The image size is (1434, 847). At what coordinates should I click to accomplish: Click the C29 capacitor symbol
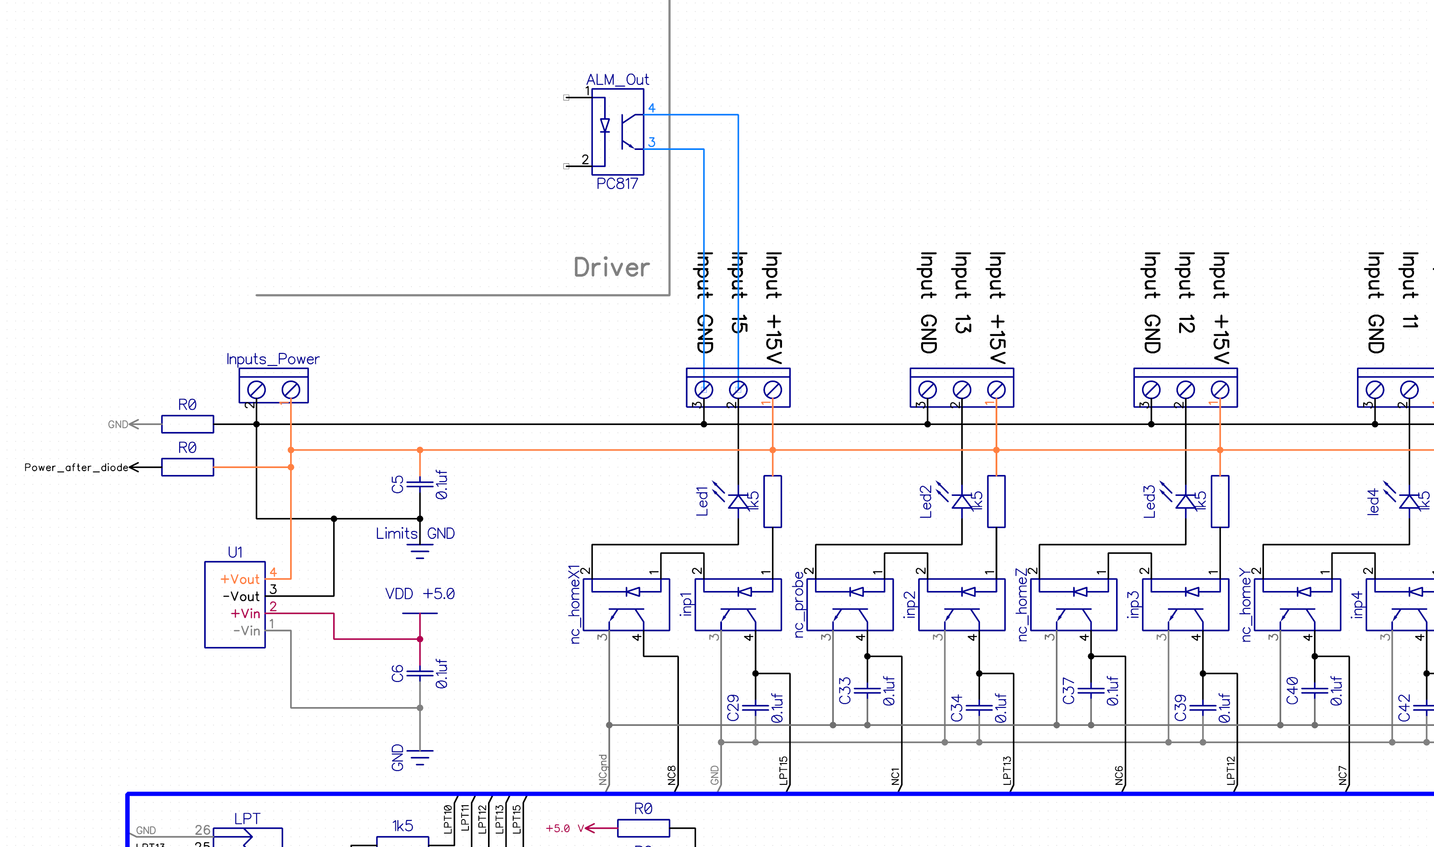pos(755,708)
